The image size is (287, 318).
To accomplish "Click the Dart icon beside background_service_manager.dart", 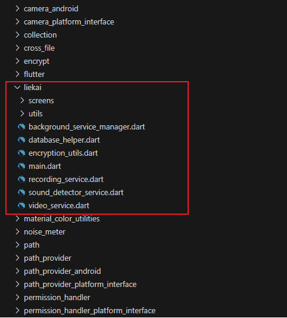I will 21,127.
